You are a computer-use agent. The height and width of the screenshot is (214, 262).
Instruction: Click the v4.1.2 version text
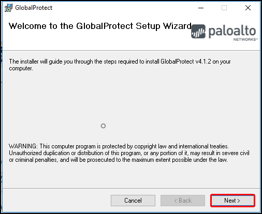(x=203, y=62)
